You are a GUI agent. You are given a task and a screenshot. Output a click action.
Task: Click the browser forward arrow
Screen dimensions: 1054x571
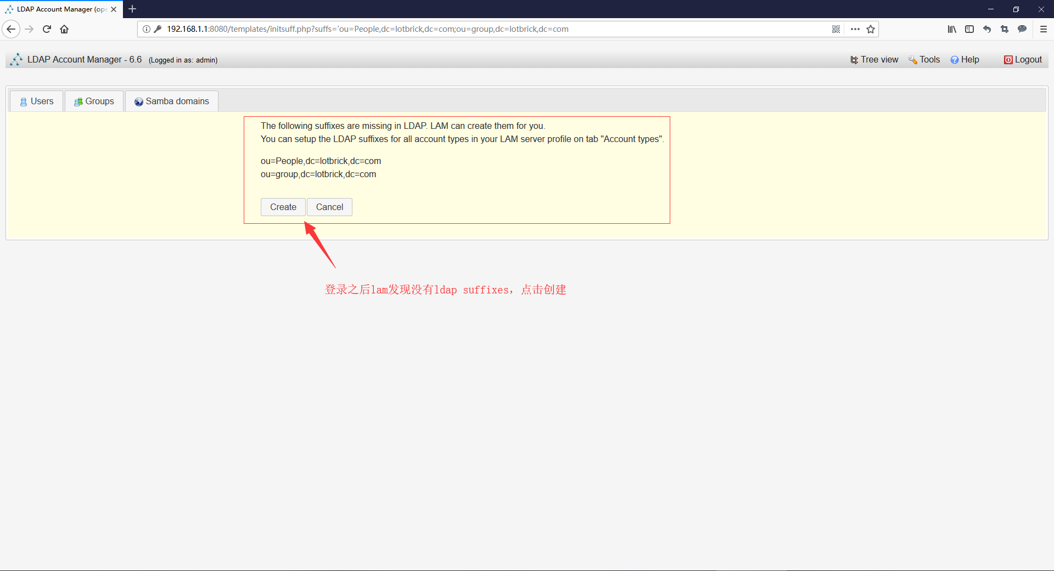click(x=29, y=29)
